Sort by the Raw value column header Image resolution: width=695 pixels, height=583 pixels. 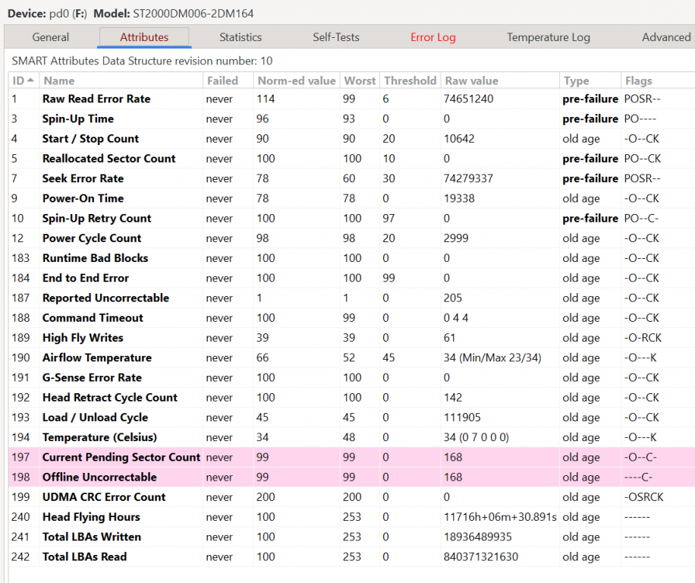click(x=471, y=80)
